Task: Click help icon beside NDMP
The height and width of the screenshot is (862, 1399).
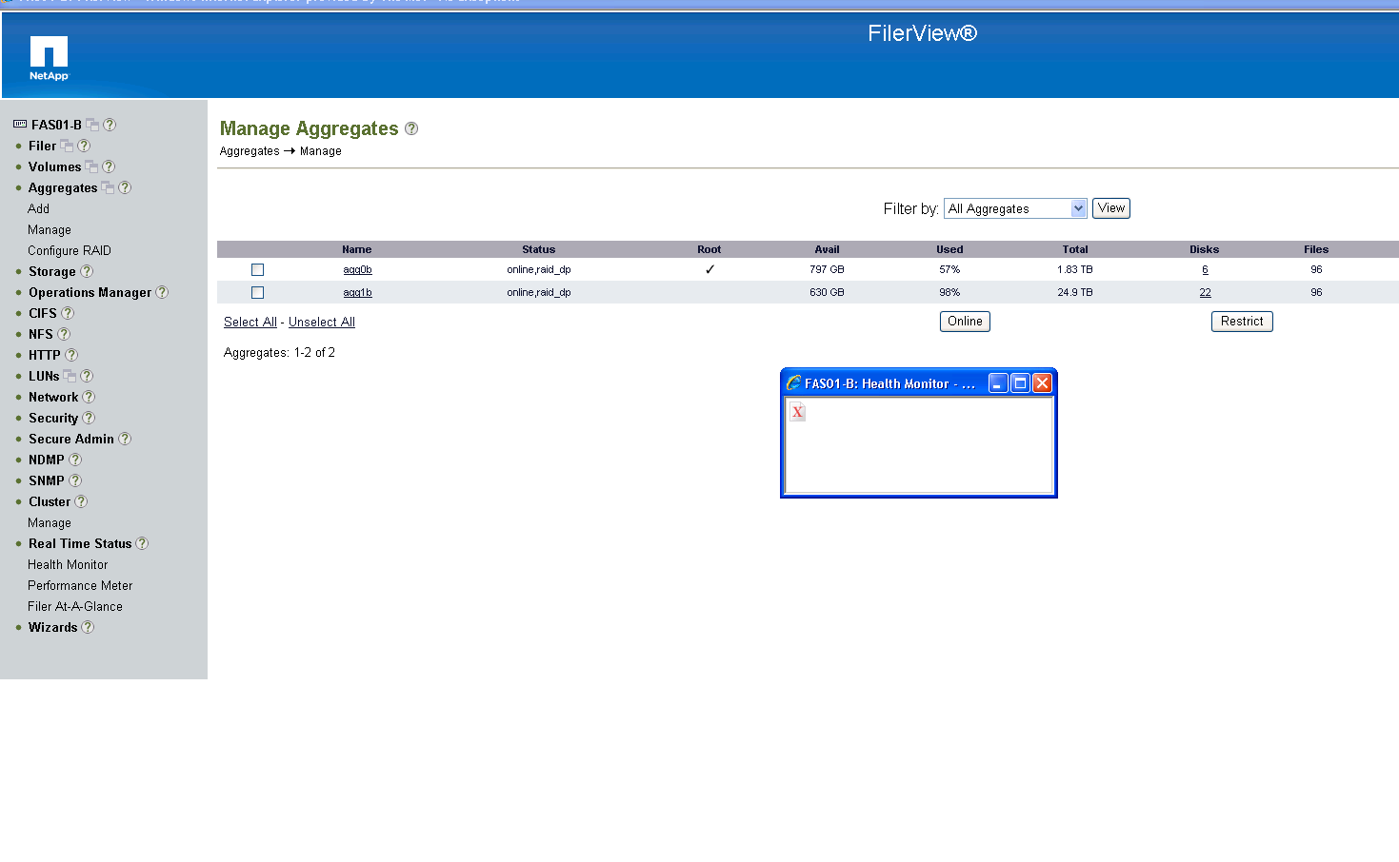Action: [x=75, y=460]
